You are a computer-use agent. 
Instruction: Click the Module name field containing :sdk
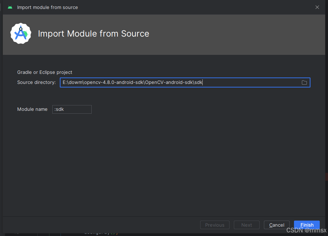pos(72,109)
